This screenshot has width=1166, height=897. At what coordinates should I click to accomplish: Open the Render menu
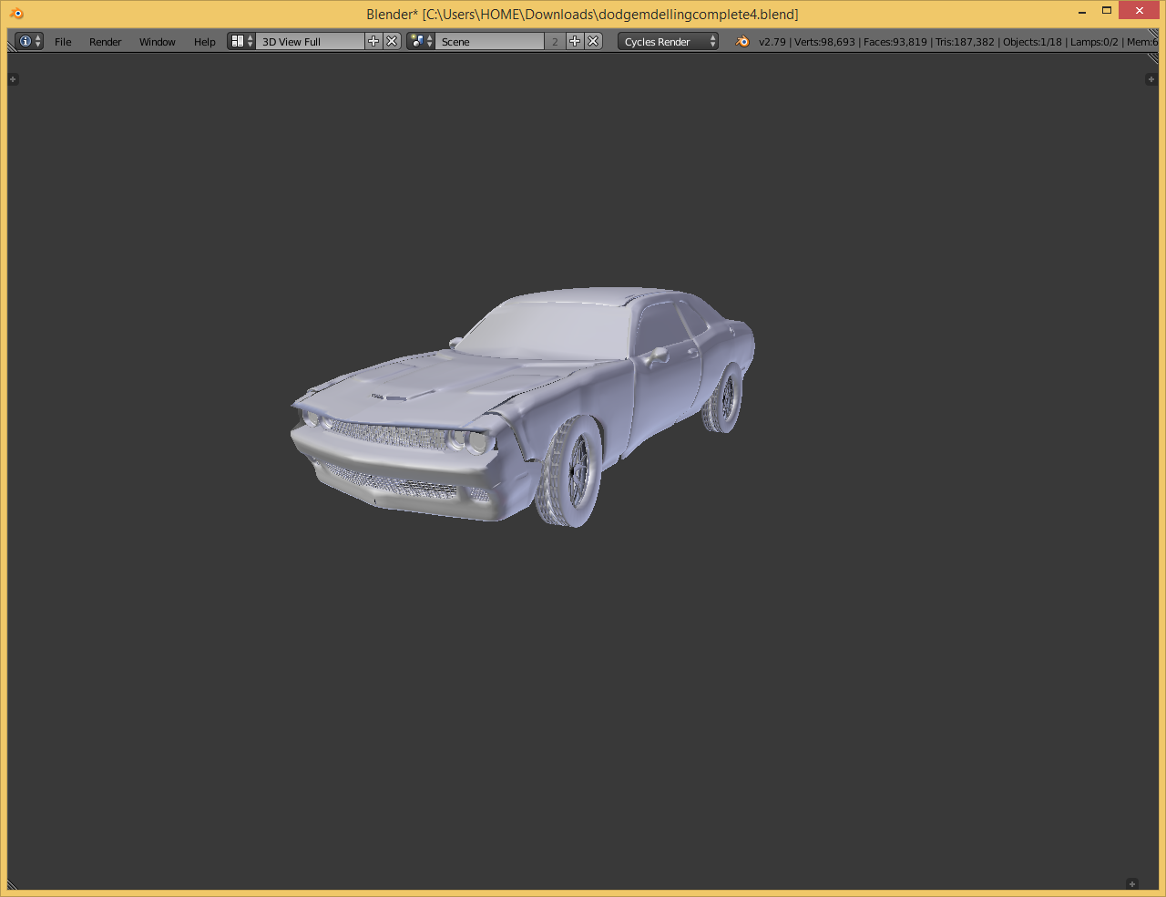[x=105, y=41]
